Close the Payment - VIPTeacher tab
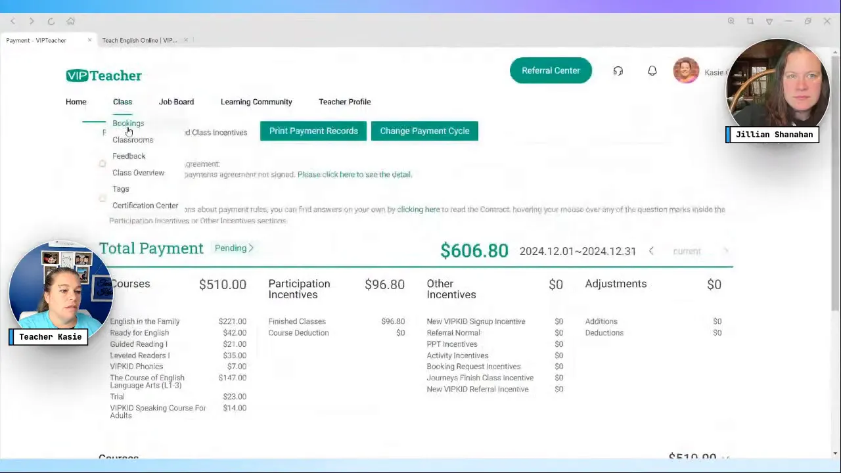Image resolution: width=841 pixels, height=473 pixels. click(89, 40)
